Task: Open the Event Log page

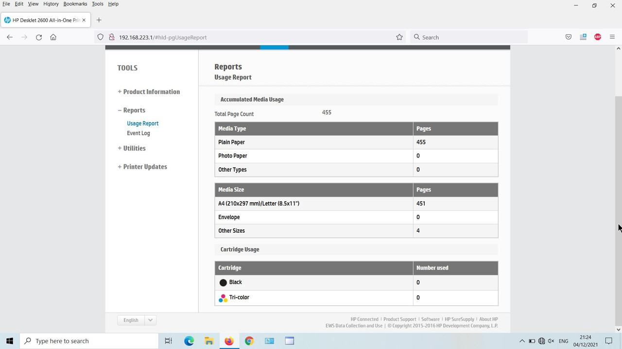Action: pyautogui.click(x=138, y=133)
